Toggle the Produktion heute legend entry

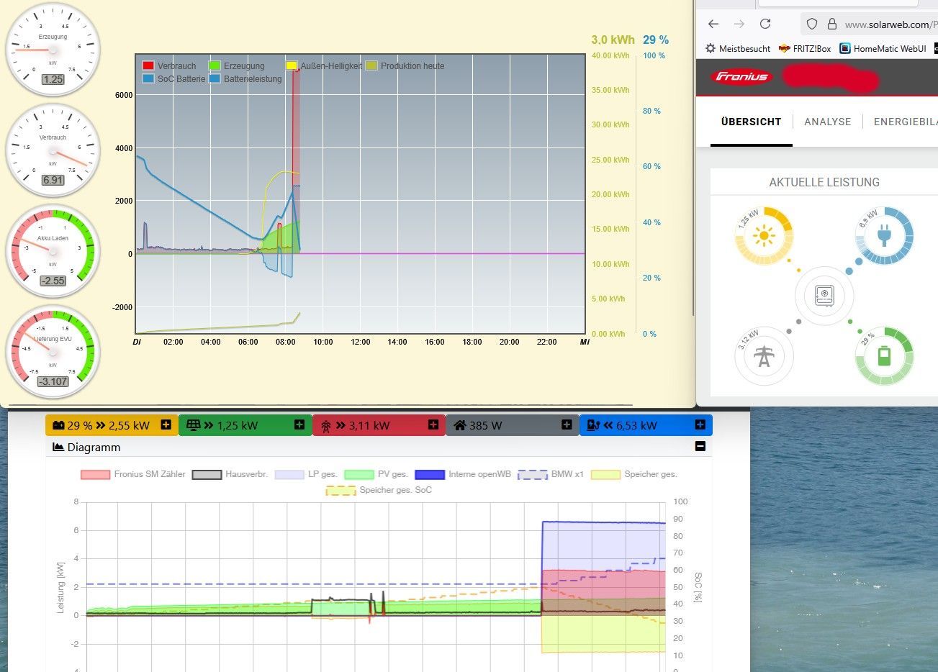(x=405, y=65)
